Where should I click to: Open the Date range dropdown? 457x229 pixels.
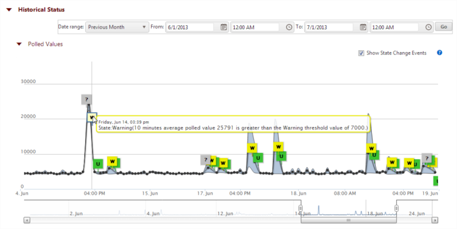tap(117, 27)
